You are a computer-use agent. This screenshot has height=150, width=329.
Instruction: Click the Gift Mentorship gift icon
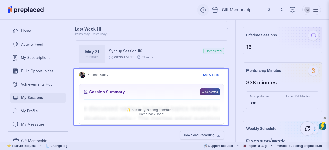pos(215,10)
